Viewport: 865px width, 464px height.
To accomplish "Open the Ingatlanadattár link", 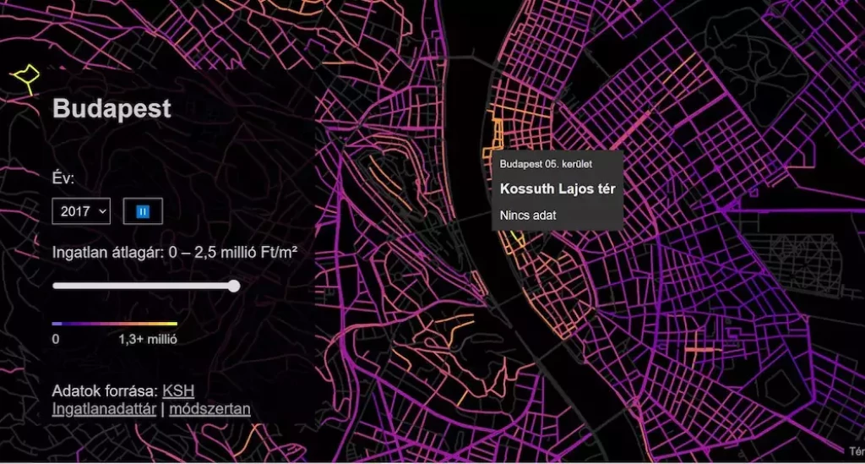I will 104,410.
